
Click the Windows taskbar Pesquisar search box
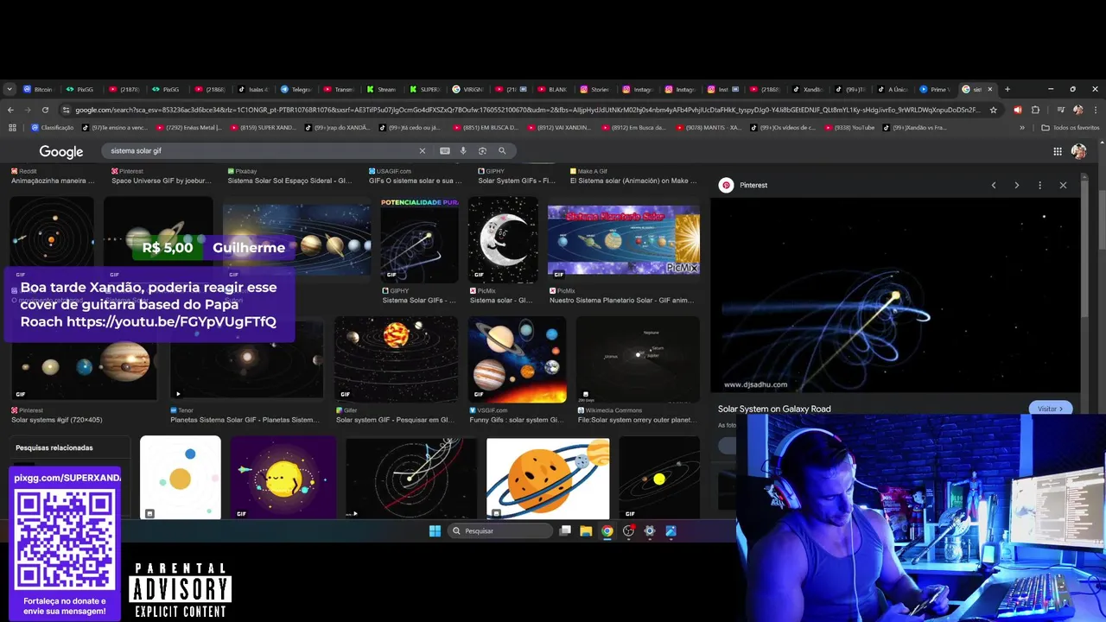[500, 530]
